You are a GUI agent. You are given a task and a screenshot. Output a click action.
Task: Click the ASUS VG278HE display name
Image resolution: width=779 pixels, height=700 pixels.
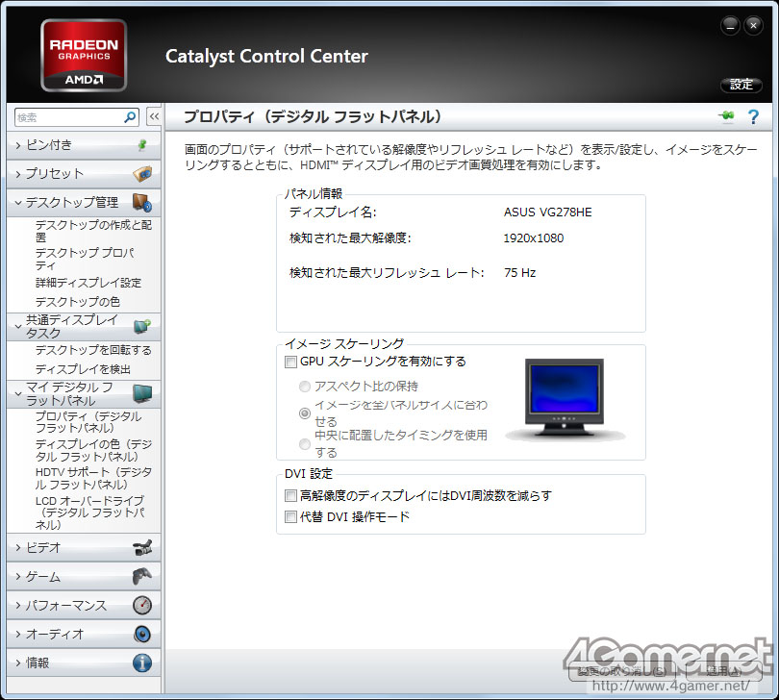coord(547,212)
